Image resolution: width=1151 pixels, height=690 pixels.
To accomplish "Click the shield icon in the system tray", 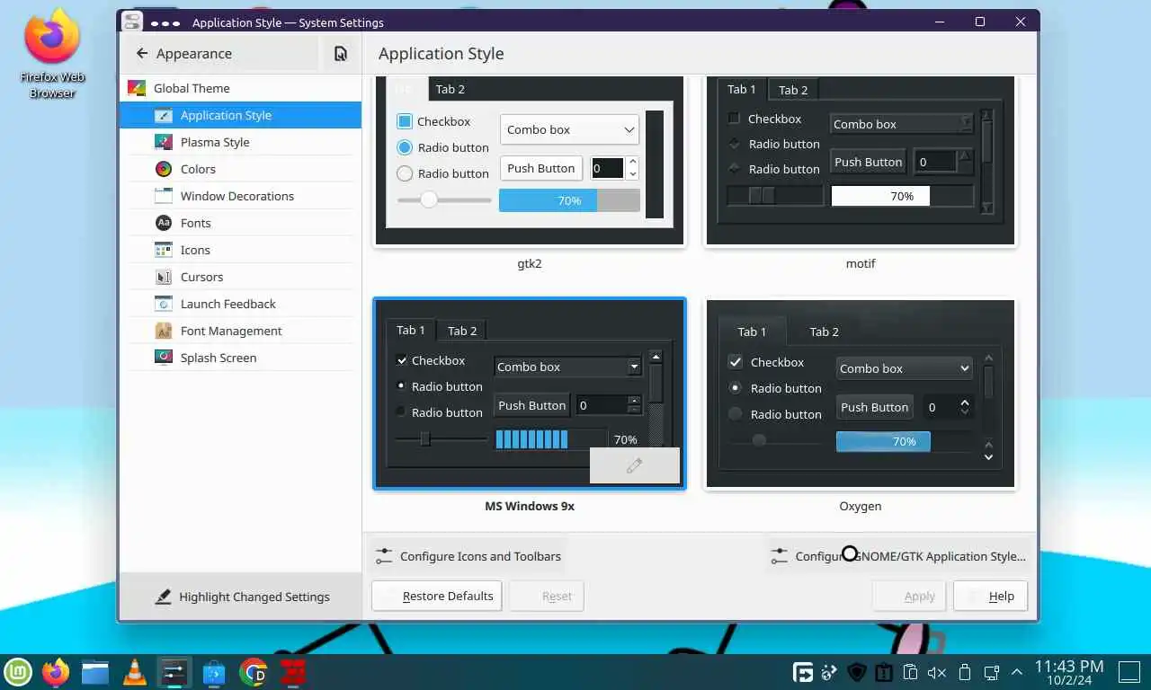I will [x=858, y=672].
